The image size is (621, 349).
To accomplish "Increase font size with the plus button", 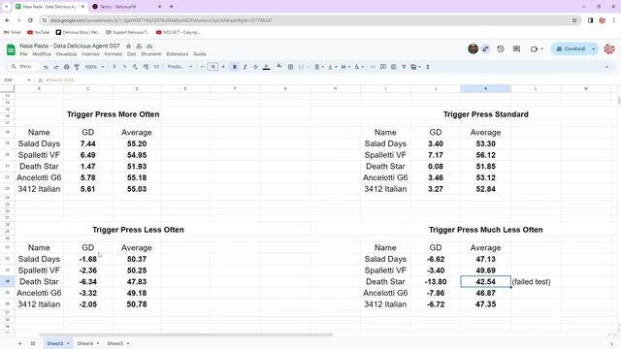I will 223,67.
